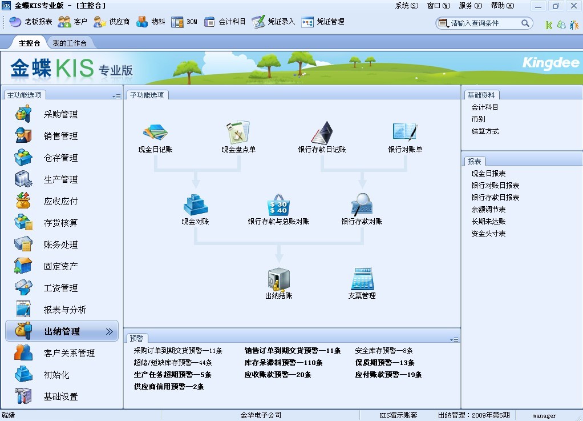This screenshot has width=583, height=421.
Task: Select 报表与分析 module icon
Action: tap(23, 309)
